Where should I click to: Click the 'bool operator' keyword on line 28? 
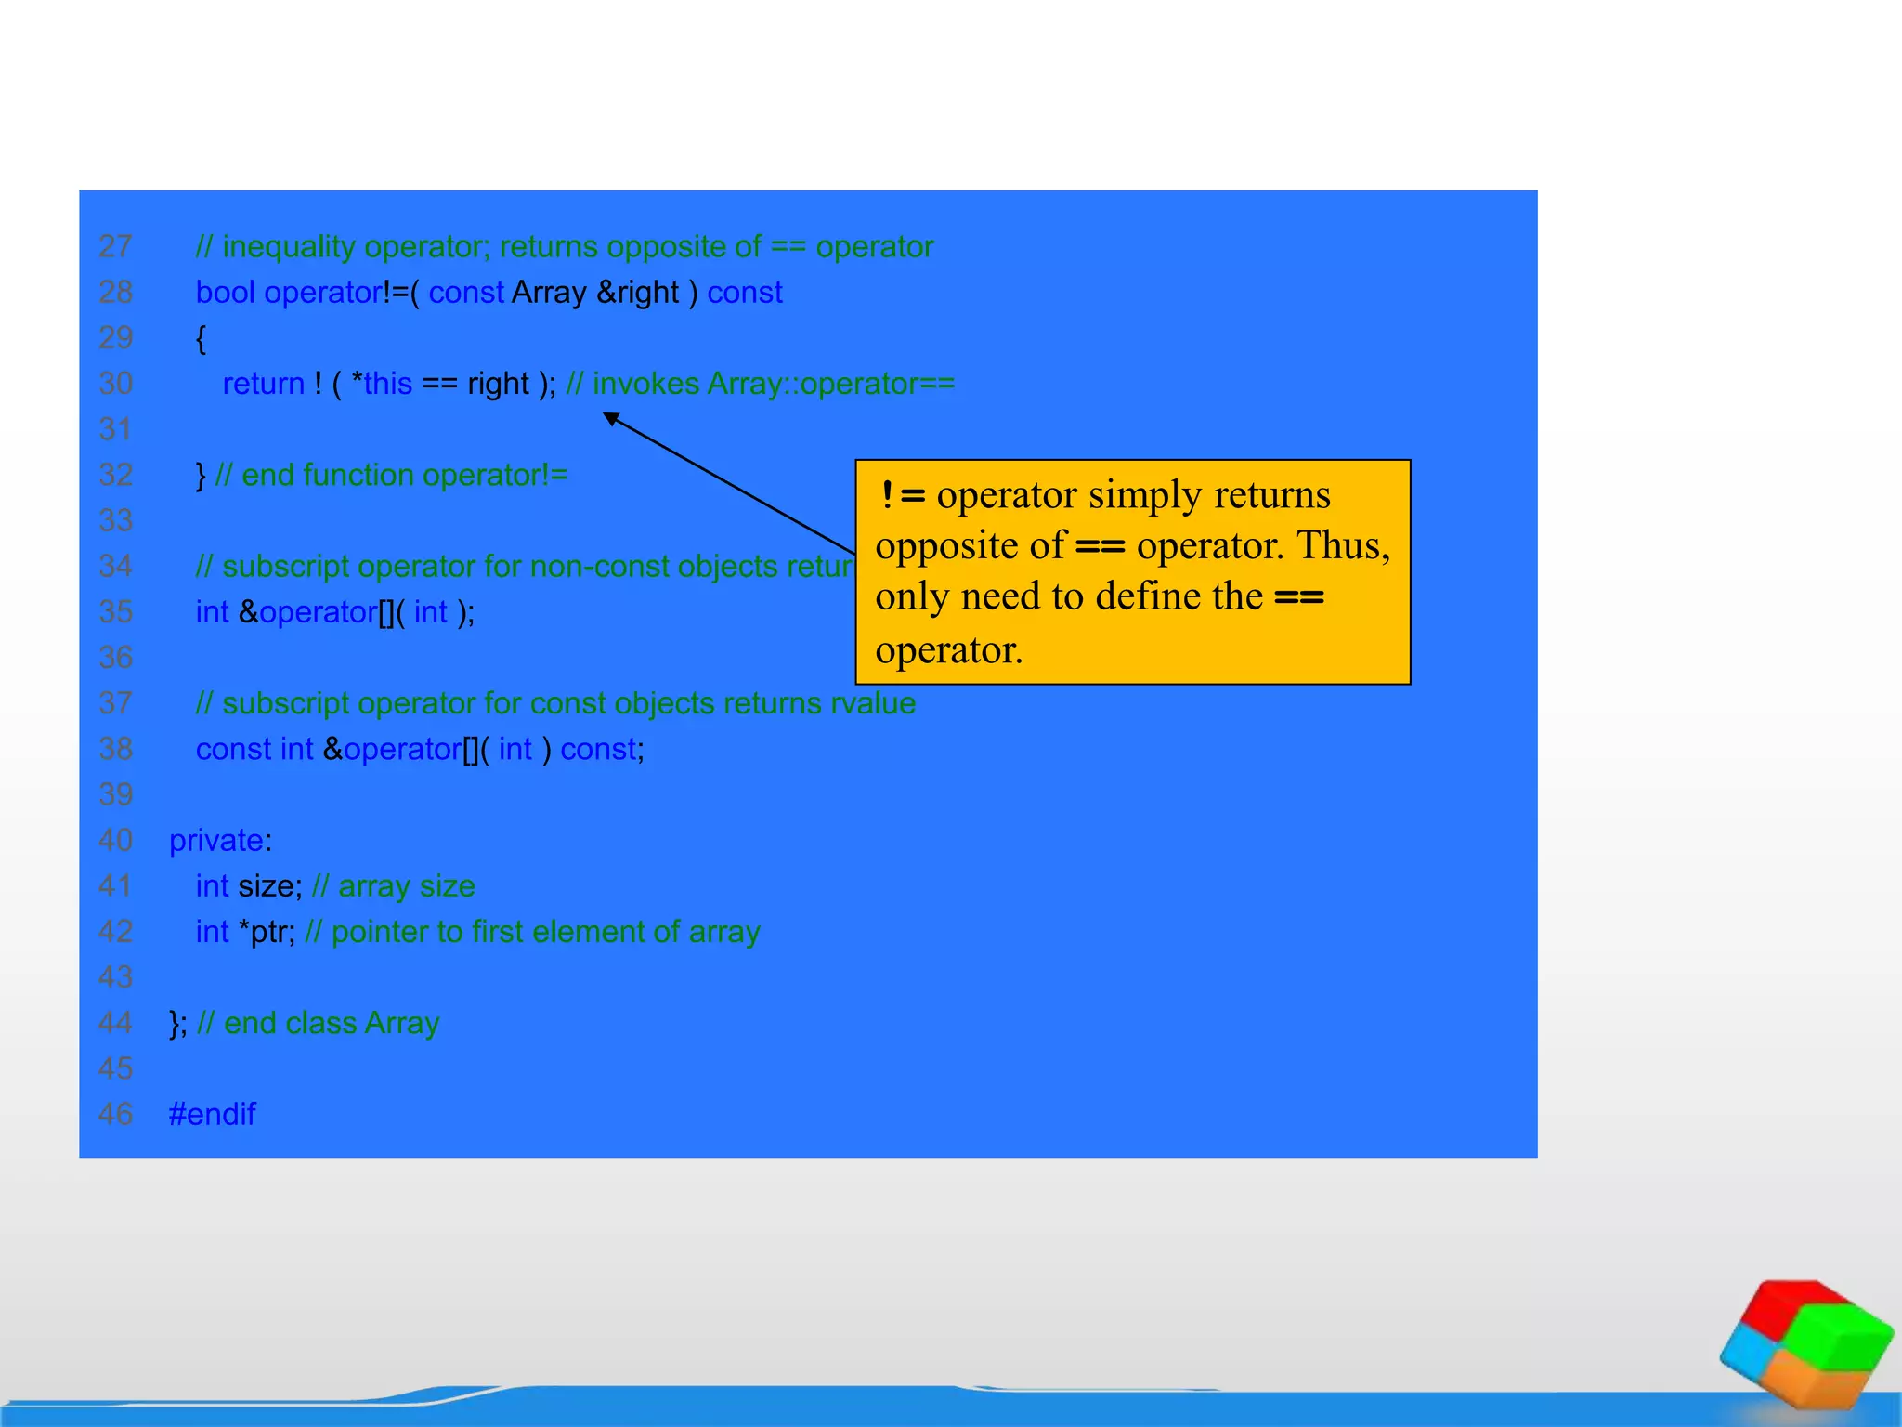click(289, 293)
